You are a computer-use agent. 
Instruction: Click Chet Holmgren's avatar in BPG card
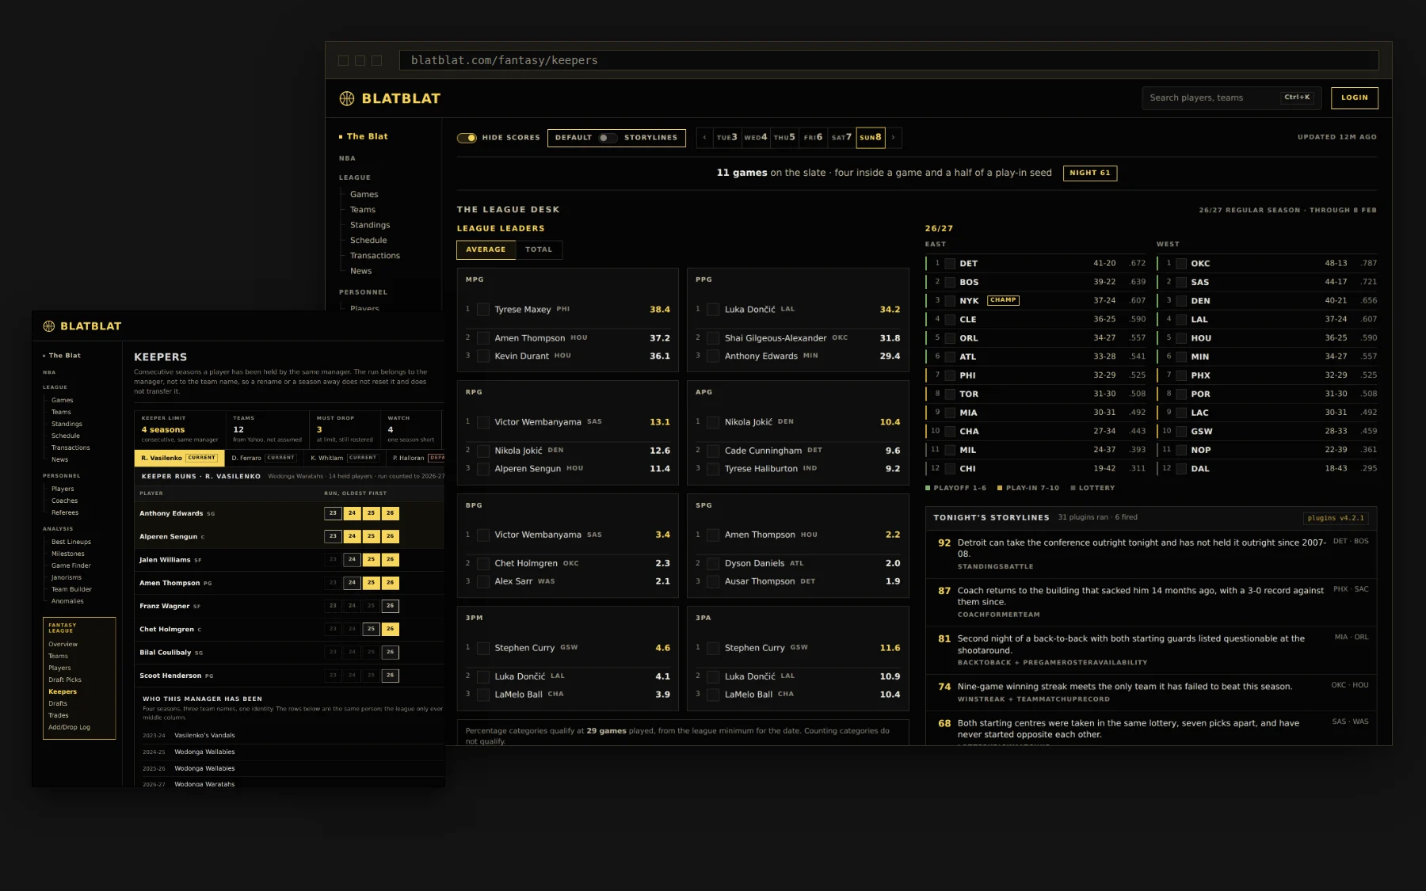click(483, 563)
